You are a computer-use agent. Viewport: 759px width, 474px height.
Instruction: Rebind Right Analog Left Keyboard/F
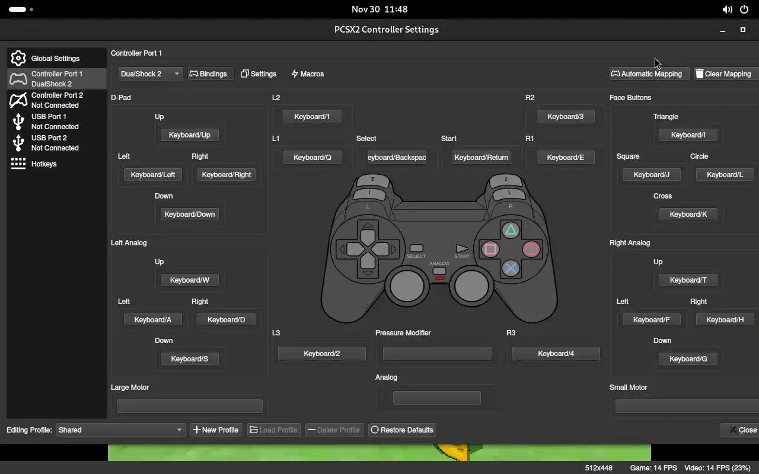pos(652,320)
